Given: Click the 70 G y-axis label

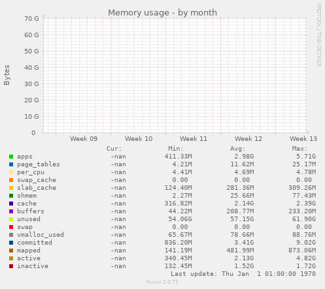Looking at the screenshot, I should point(31,19).
